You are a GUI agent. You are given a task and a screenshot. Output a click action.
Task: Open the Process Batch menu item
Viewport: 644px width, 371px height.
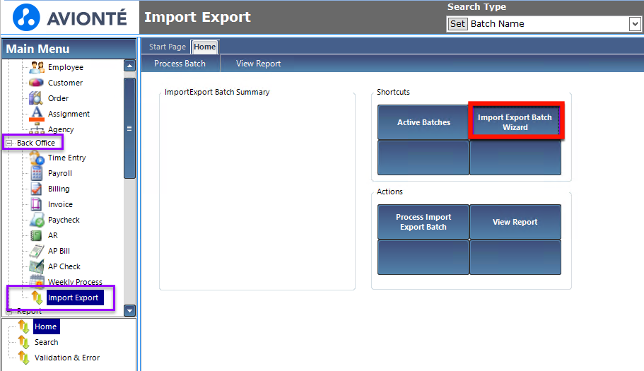click(180, 64)
